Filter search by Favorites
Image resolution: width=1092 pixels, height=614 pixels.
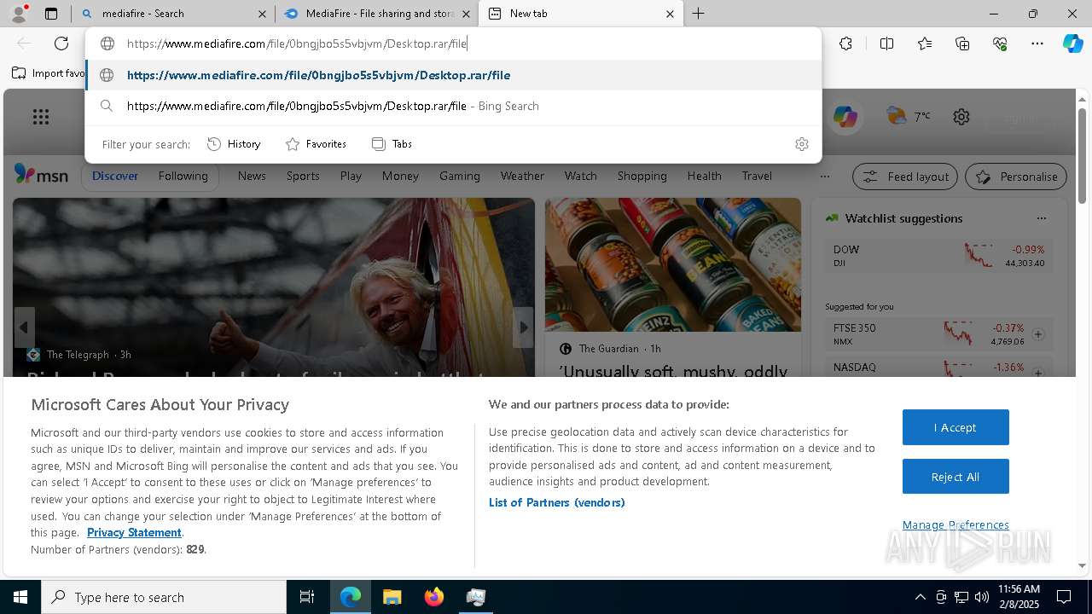pos(316,144)
